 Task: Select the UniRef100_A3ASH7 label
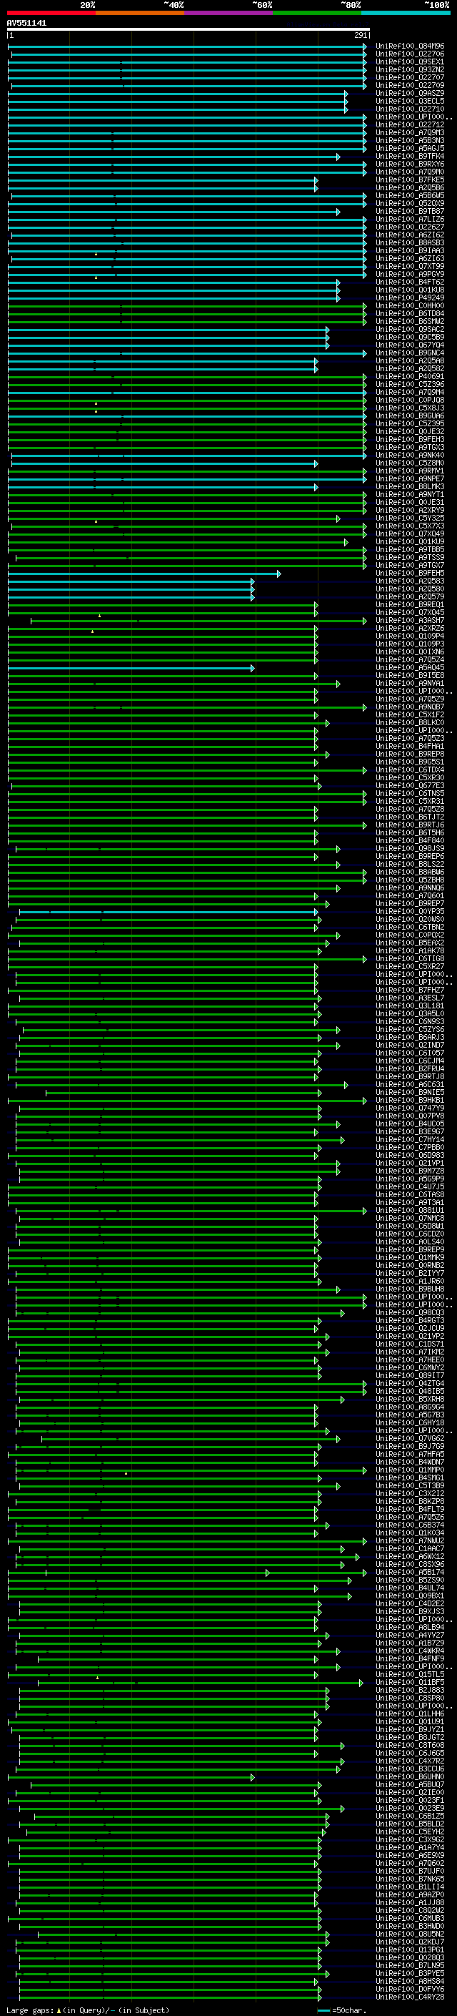pyautogui.click(x=409, y=621)
